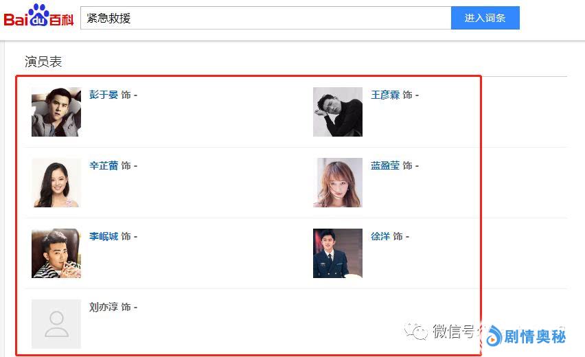Click the WeChat logo icon
This screenshot has height=357, width=585.
(416, 332)
